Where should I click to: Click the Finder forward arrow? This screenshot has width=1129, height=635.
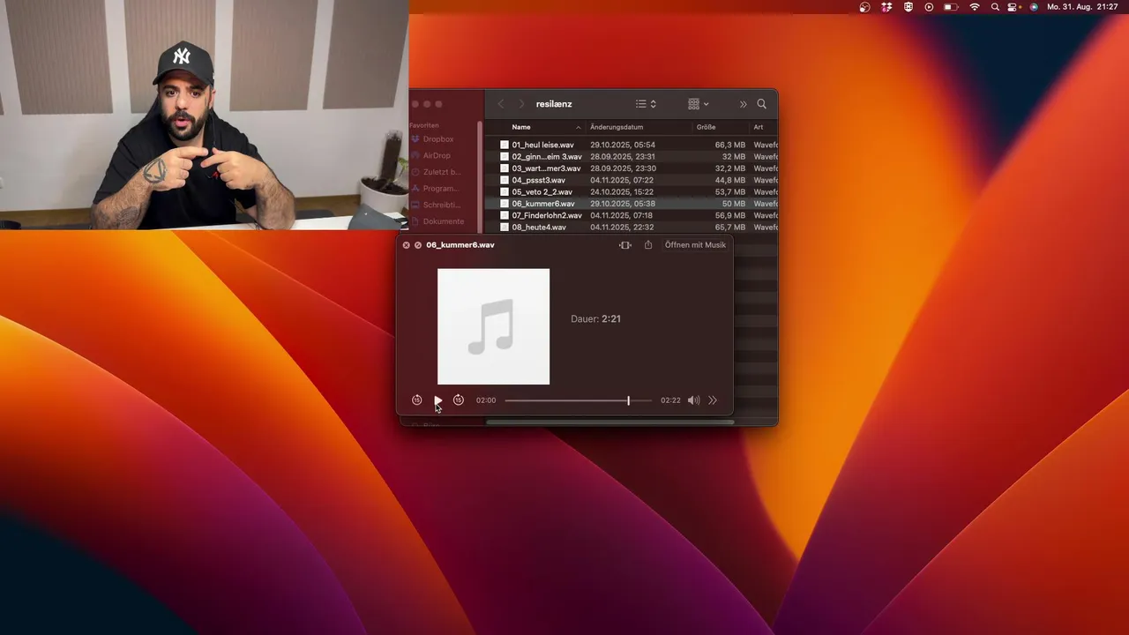click(521, 104)
